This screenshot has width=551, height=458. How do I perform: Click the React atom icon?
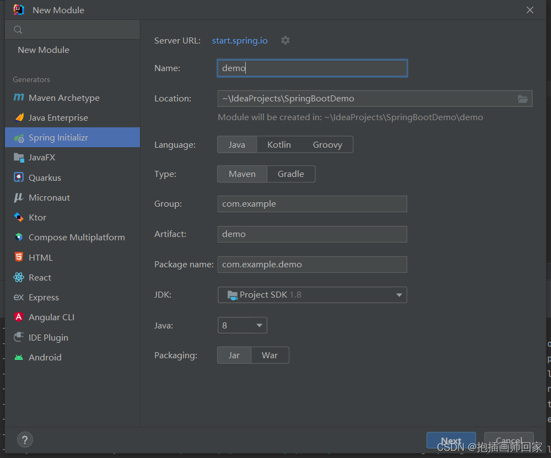coord(19,277)
